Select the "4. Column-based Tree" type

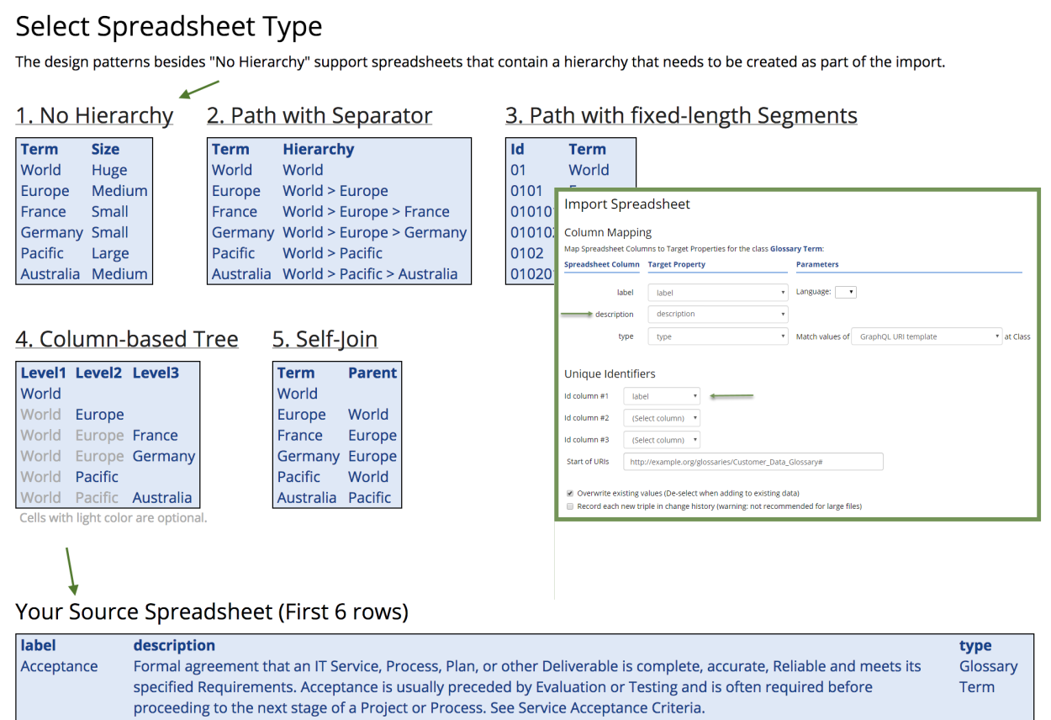pyautogui.click(x=127, y=339)
